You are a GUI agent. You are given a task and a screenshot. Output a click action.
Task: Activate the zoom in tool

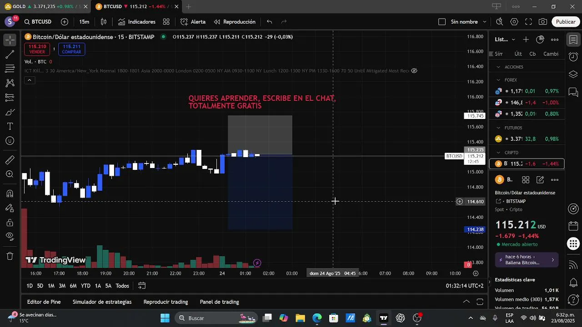(10, 174)
